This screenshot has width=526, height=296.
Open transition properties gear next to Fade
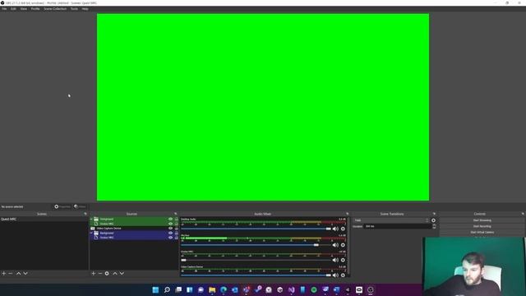[x=433, y=220]
